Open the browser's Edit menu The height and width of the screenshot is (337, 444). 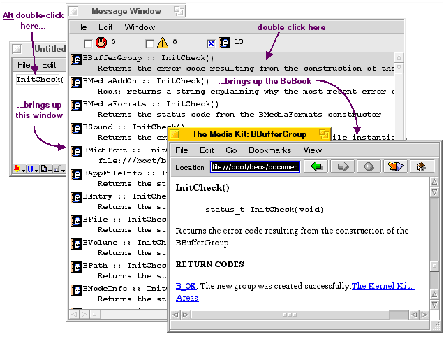click(207, 150)
